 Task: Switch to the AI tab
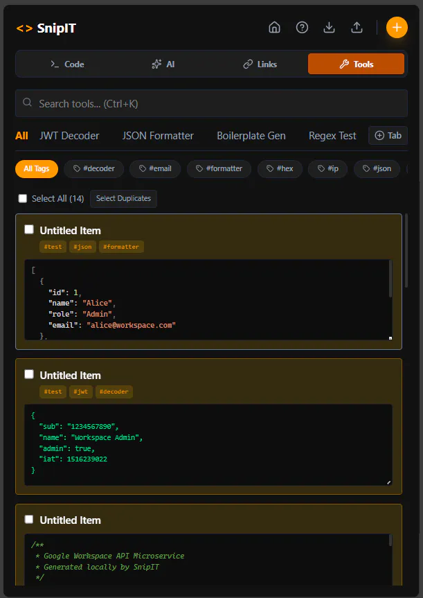[163, 64]
